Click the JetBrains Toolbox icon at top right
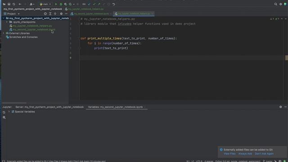Viewport: 288px width, 162px height. (x=285, y=4)
